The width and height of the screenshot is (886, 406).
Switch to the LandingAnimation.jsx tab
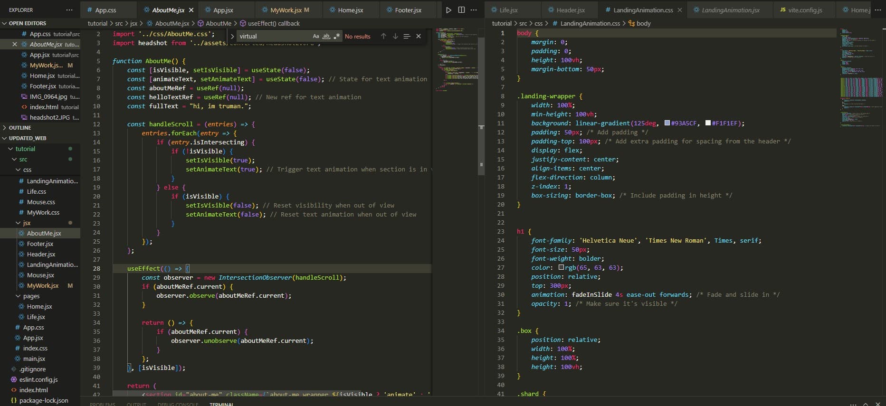click(x=730, y=9)
